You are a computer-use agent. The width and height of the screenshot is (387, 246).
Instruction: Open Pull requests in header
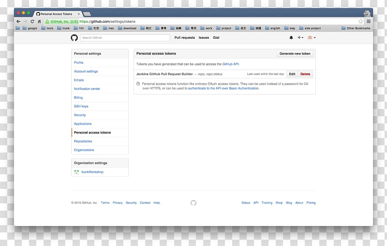coord(185,38)
